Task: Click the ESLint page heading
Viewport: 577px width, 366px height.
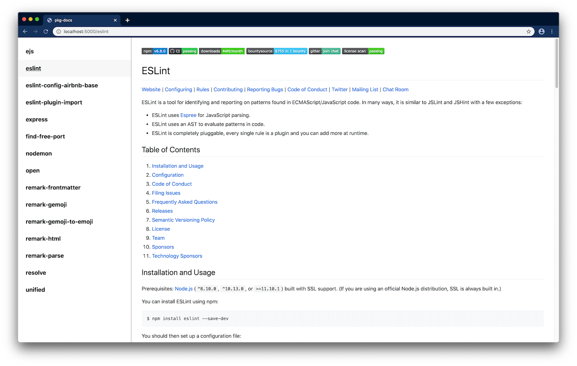Action: click(156, 71)
